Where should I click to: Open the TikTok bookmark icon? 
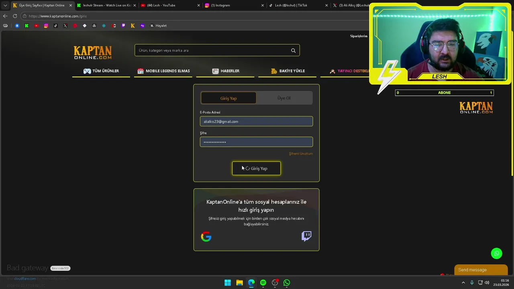click(x=55, y=26)
